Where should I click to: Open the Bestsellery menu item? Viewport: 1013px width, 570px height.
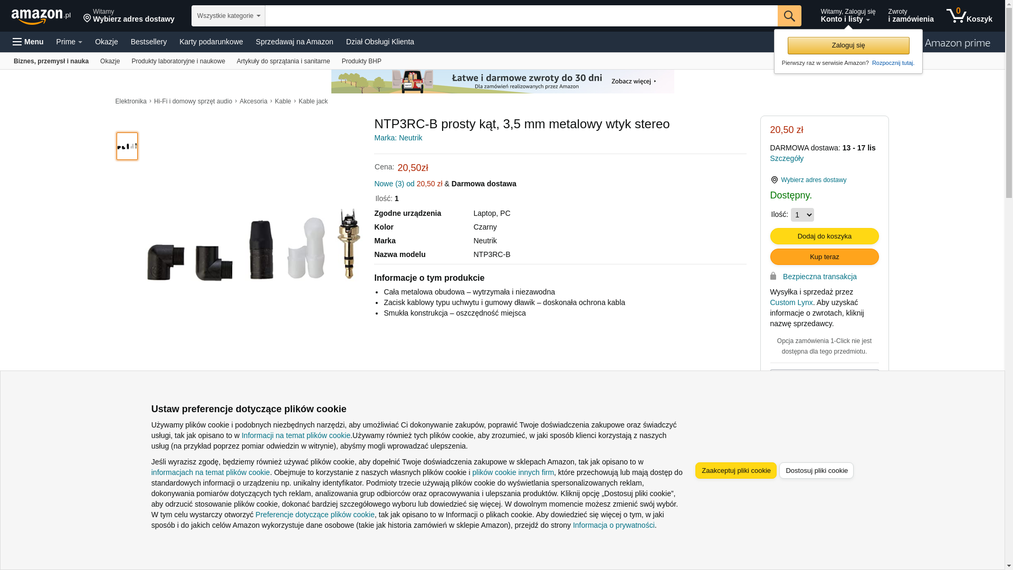point(149,42)
